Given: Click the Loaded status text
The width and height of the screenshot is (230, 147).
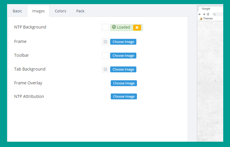Looking at the screenshot, I should [x=123, y=27].
